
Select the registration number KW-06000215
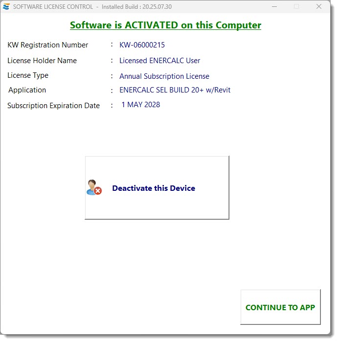point(142,45)
